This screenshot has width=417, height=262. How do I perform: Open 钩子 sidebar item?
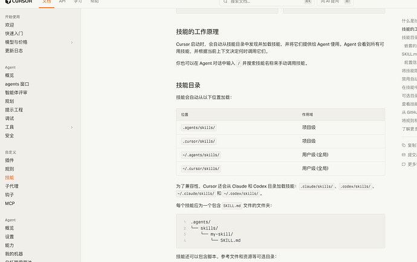pyautogui.click(x=10, y=195)
